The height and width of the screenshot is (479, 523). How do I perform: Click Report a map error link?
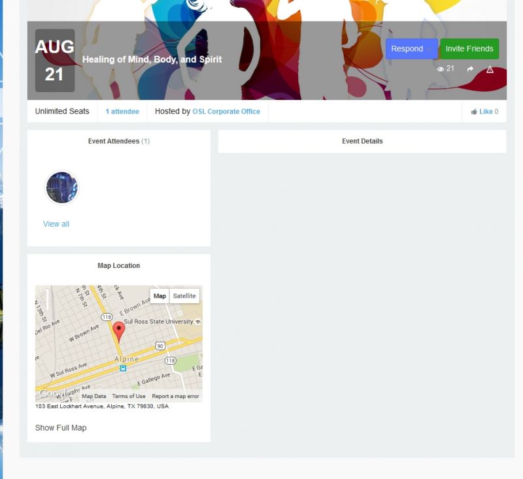click(175, 396)
